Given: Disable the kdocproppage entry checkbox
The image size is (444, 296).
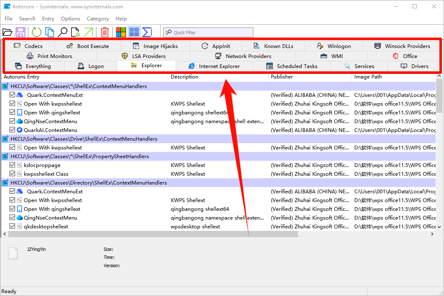Looking at the screenshot, I should (12, 165).
